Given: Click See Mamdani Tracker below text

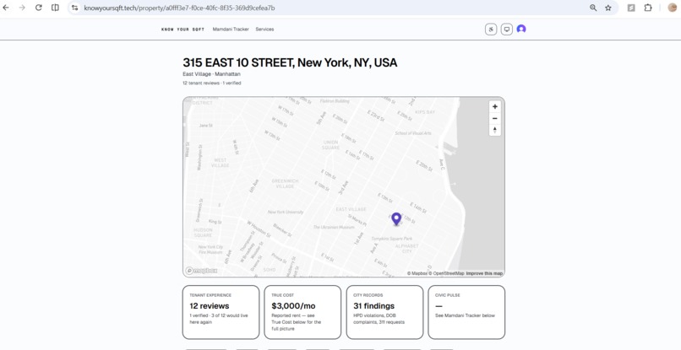Looking at the screenshot, I should coord(465,315).
